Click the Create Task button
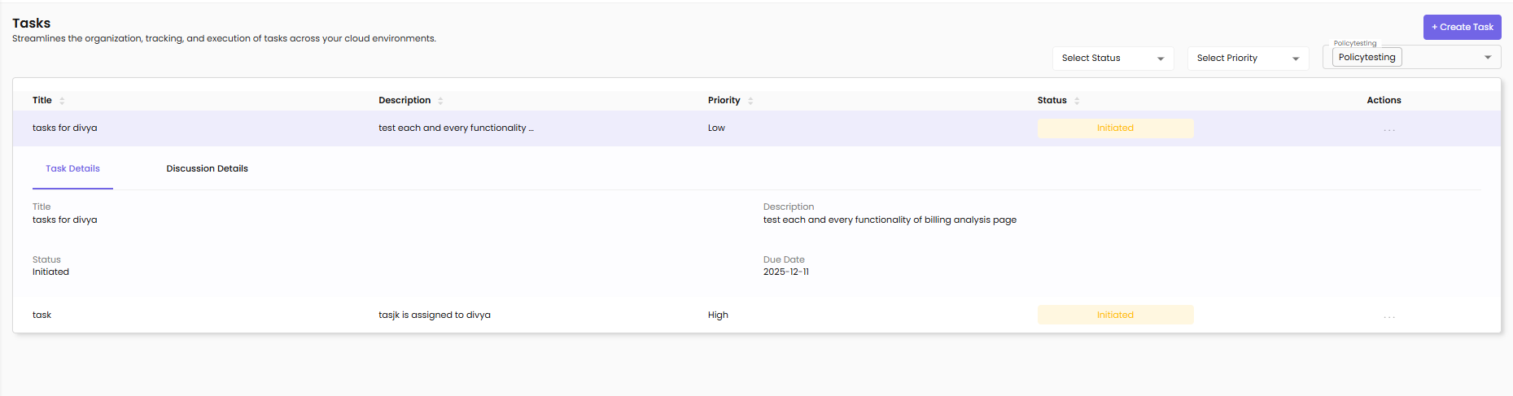This screenshot has height=396, width=1513. [x=1462, y=27]
